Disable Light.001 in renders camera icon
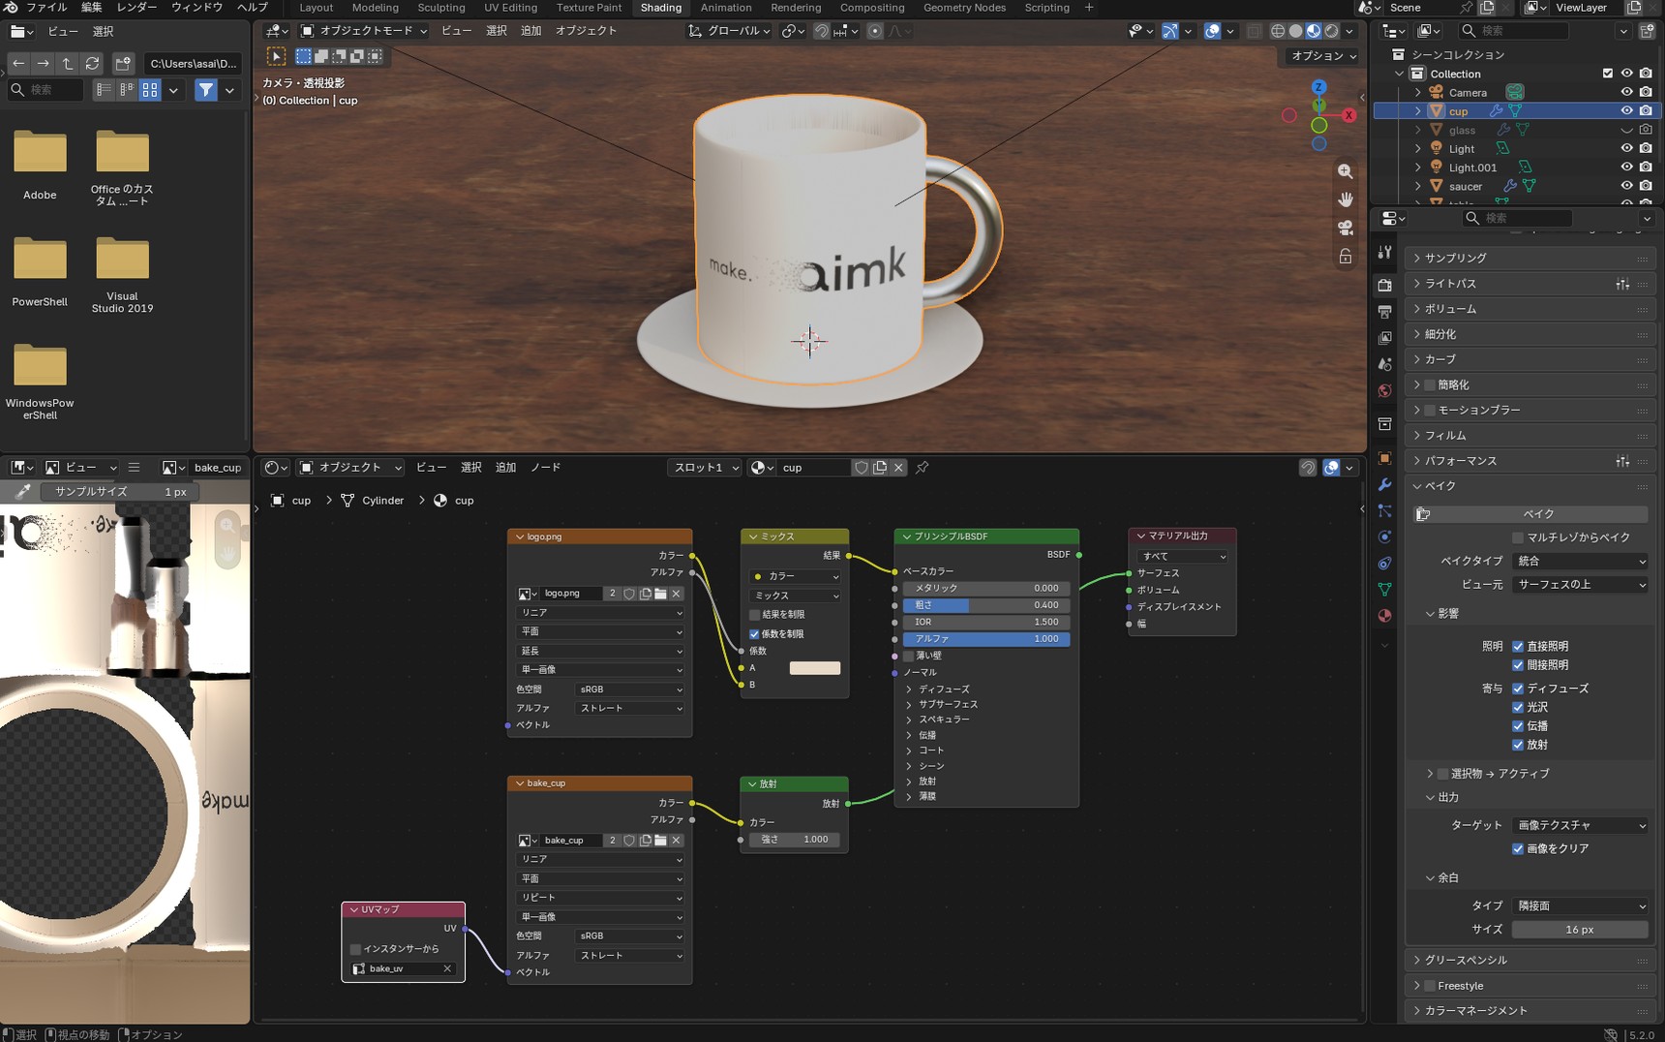This screenshot has width=1665, height=1042. [1646, 168]
